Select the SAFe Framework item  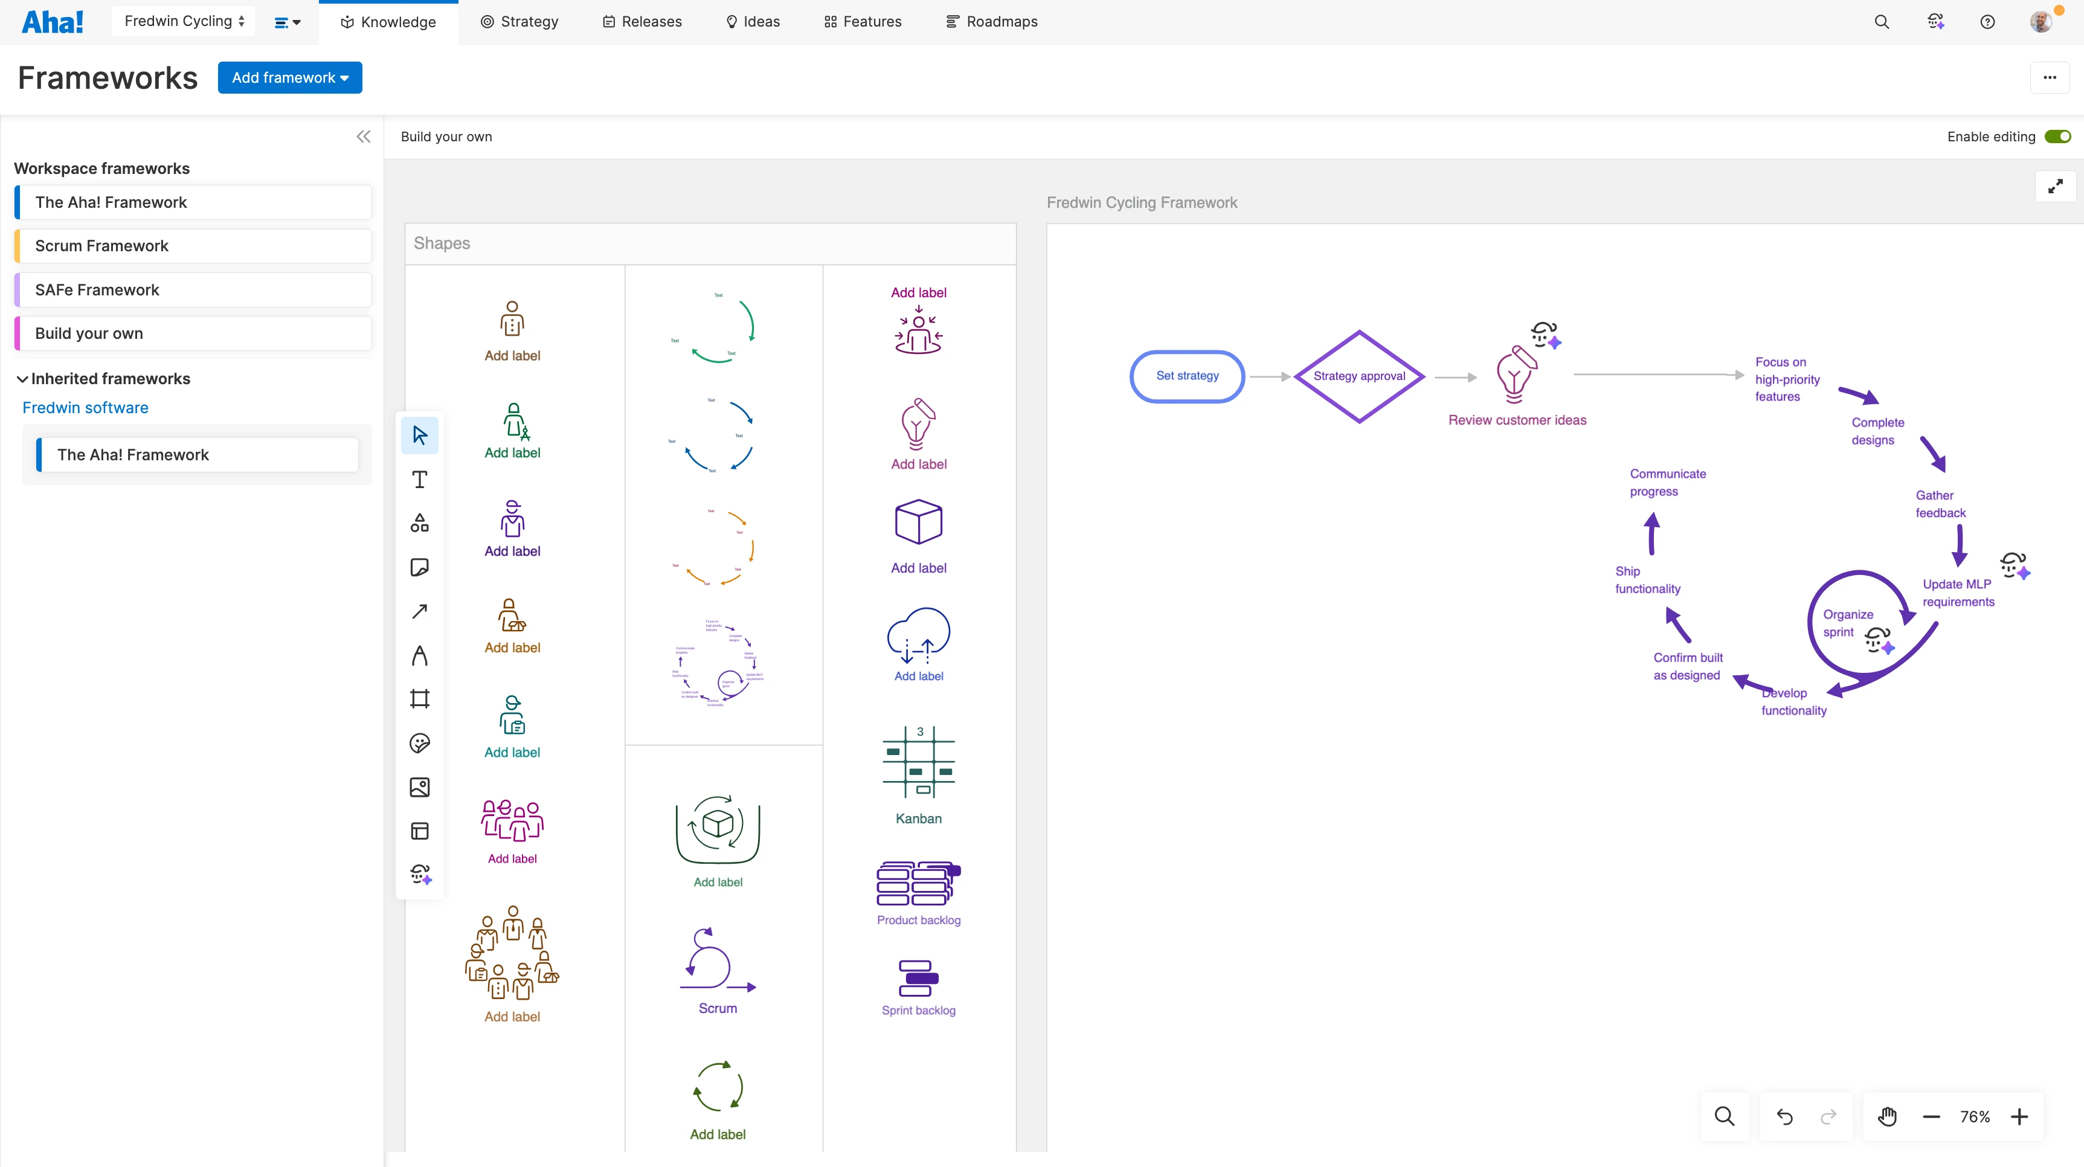[x=193, y=289]
